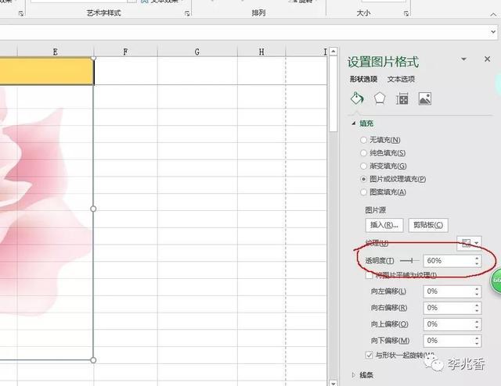
Task: Open the Picture tab icon
Action: [425, 98]
